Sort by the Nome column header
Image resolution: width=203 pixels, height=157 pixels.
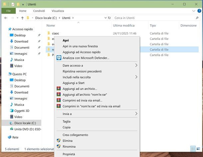[51, 26]
